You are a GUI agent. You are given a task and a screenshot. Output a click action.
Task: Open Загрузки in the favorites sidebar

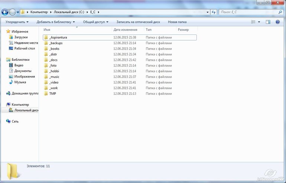coord(21,37)
